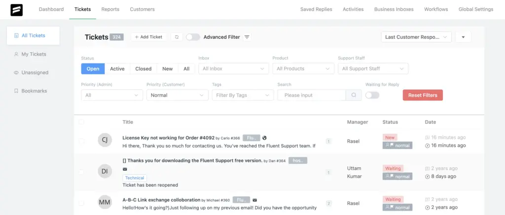
Task: Click the Reset Filters button
Action: point(423,95)
